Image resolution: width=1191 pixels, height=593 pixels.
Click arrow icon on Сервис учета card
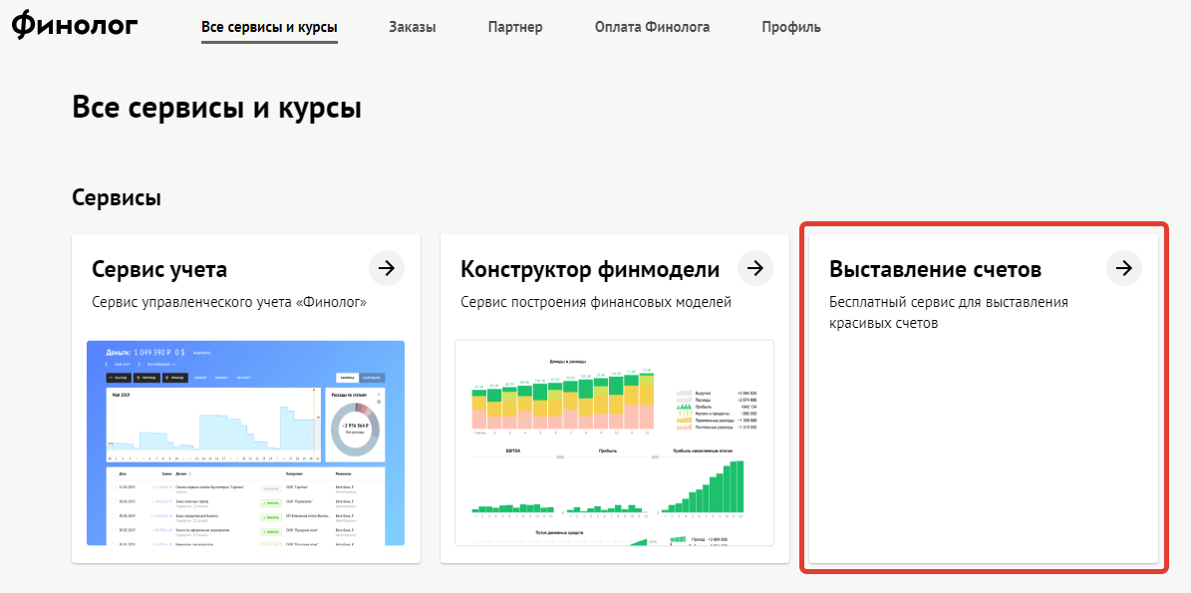coord(387,268)
